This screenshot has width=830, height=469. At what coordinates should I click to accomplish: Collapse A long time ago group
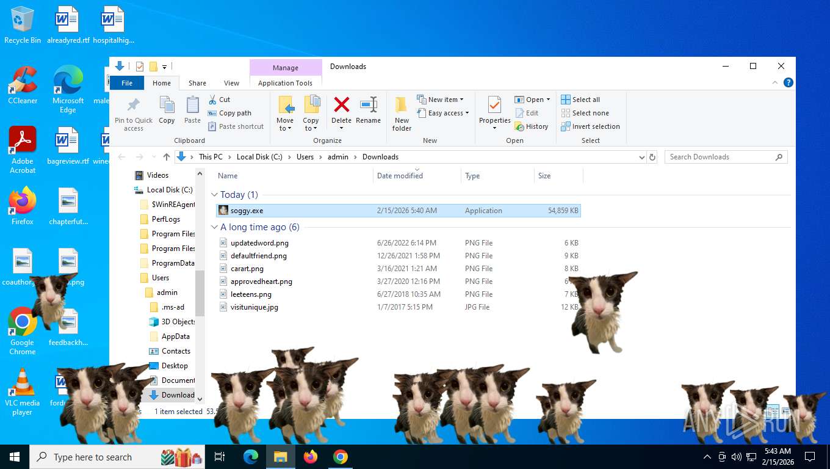click(x=214, y=227)
